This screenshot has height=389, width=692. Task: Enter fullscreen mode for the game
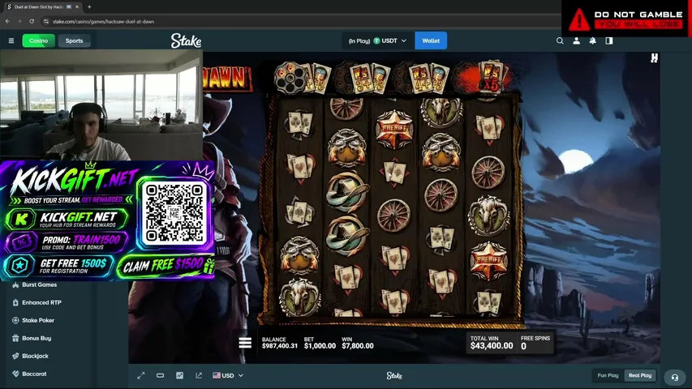(141, 375)
